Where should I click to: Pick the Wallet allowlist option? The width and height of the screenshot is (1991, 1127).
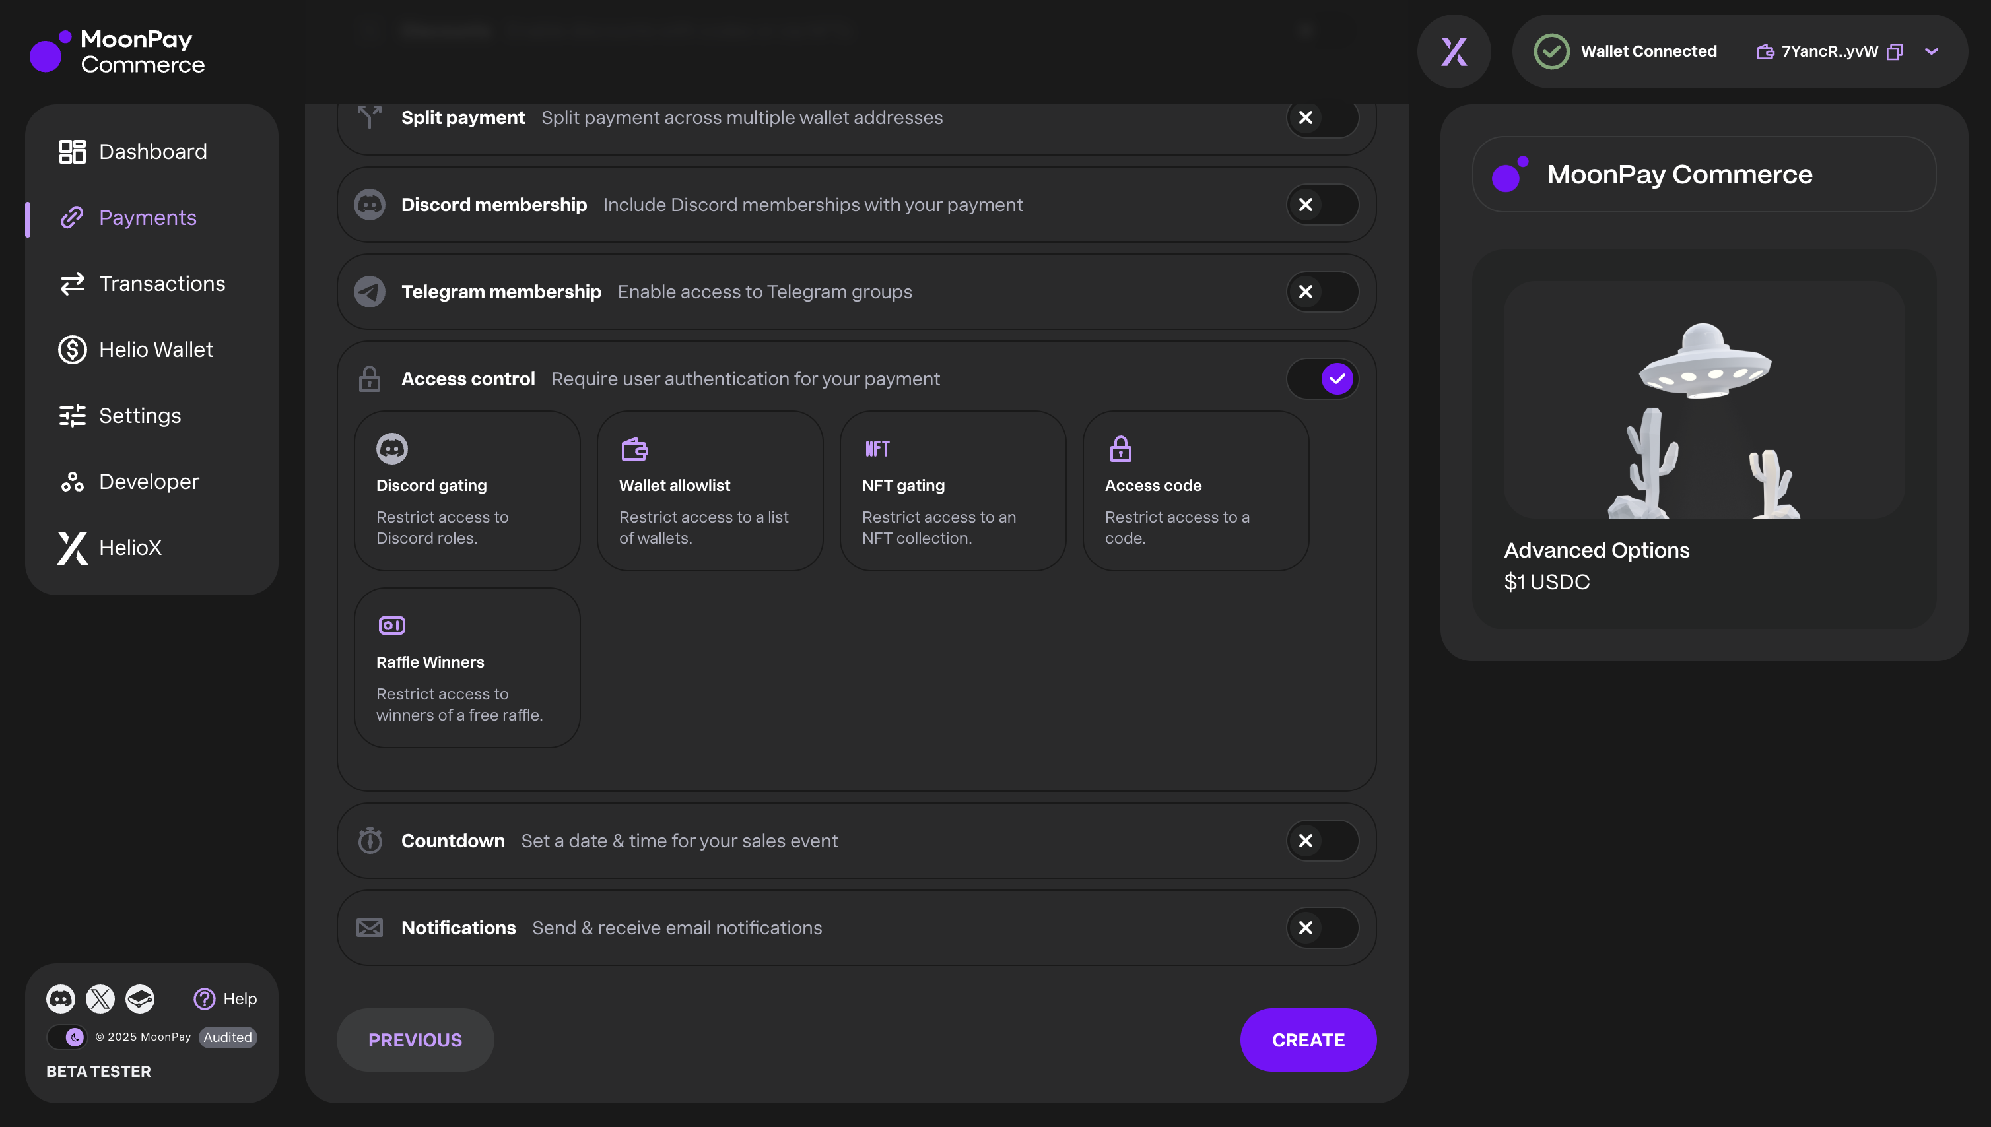[710, 491]
